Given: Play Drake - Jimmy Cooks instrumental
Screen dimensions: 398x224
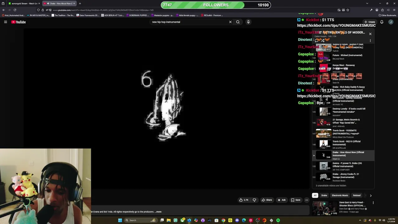Looking at the screenshot, I should tap(343, 177).
